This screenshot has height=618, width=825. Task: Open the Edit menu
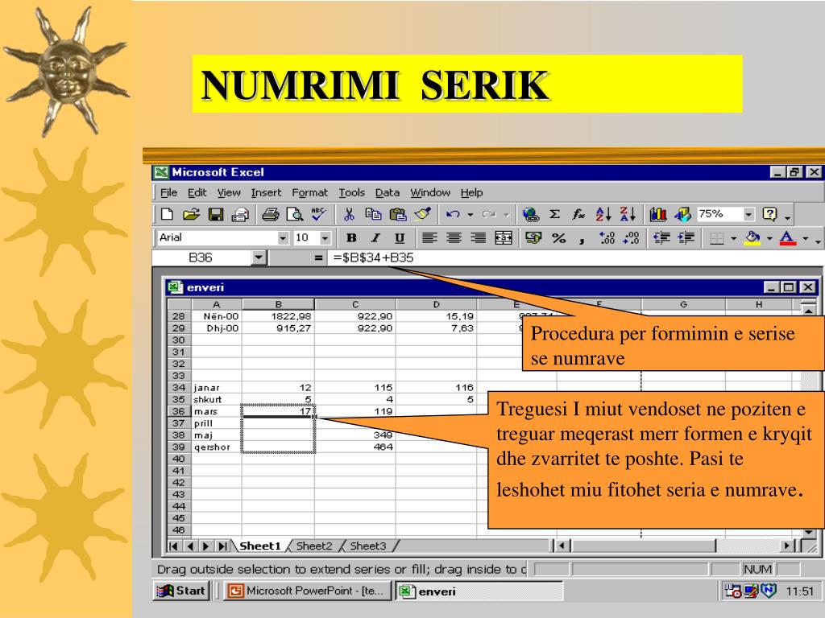coord(197,192)
